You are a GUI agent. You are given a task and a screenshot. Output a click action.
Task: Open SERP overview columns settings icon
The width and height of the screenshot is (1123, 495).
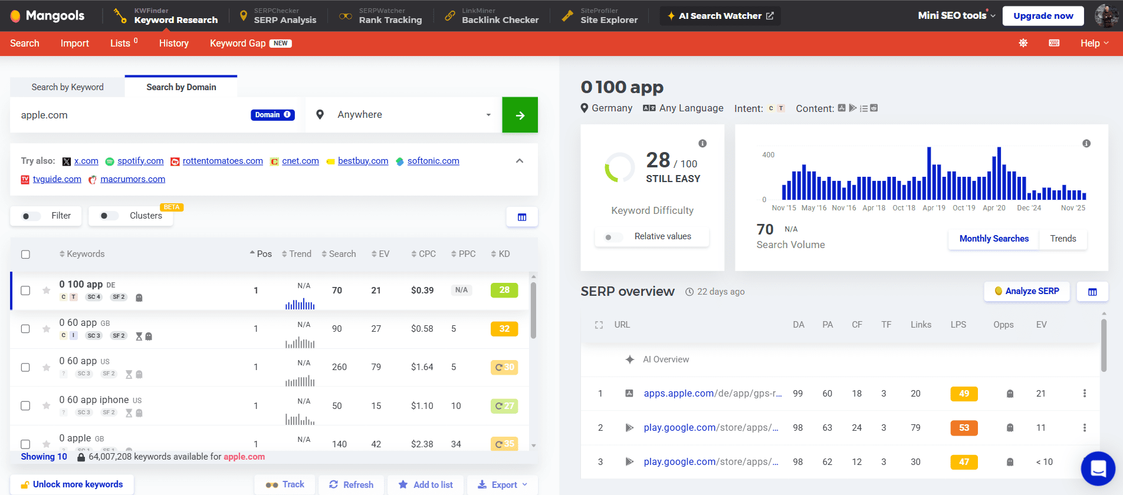1092,292
